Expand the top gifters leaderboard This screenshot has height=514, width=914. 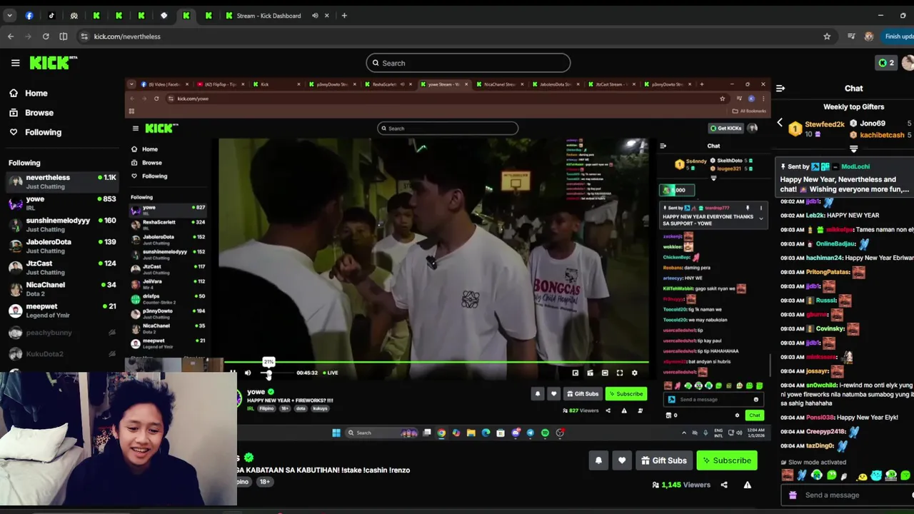(x=853, y=149)
